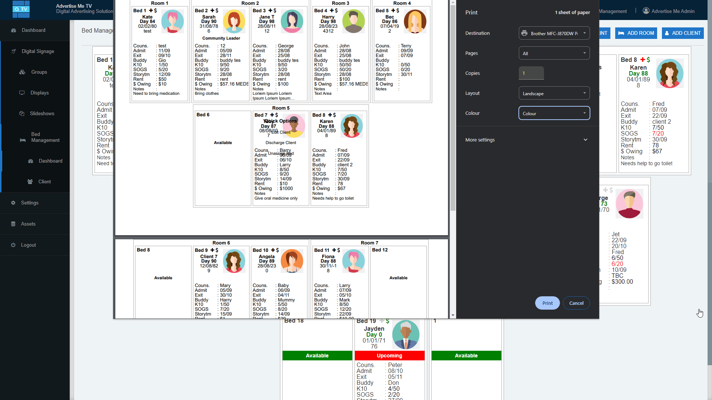This screenshot has width=712, height=400.
Task: Open the Displays section
Action: (x=40, y=93)
